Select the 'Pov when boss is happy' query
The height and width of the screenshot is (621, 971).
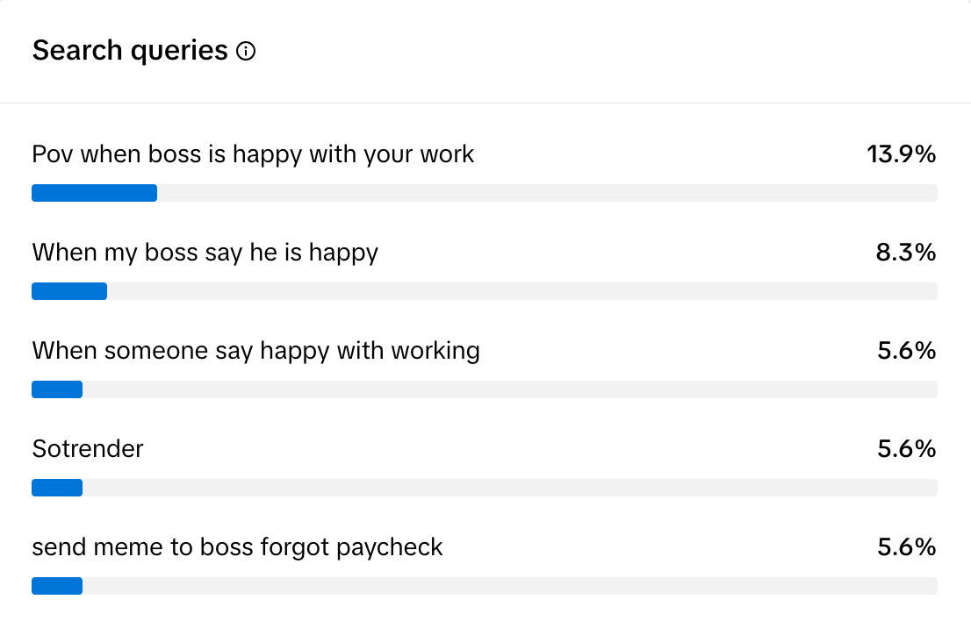point(253,154)
